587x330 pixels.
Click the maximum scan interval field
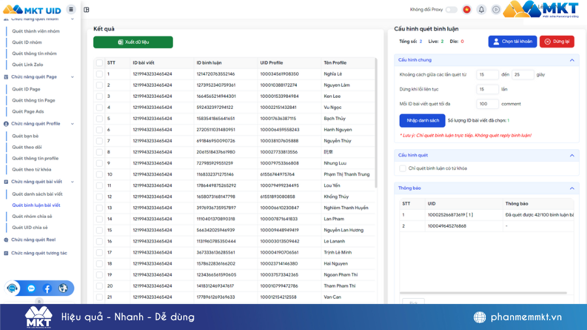pos(522,75)
